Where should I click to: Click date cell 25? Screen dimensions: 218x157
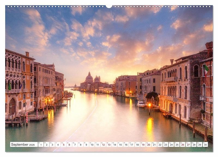coord(177,144)
